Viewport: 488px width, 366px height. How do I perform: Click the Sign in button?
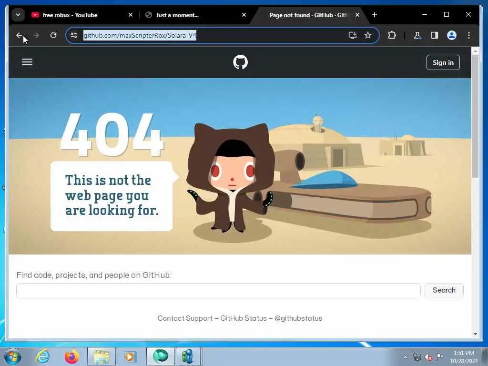443,62
